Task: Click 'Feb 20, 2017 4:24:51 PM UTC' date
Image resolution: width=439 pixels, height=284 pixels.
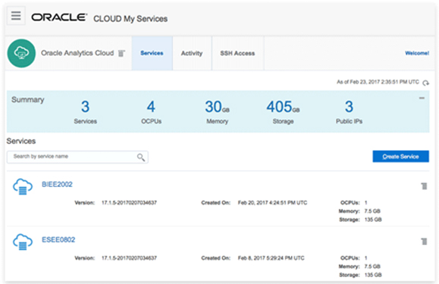Action: pos(272,202)
